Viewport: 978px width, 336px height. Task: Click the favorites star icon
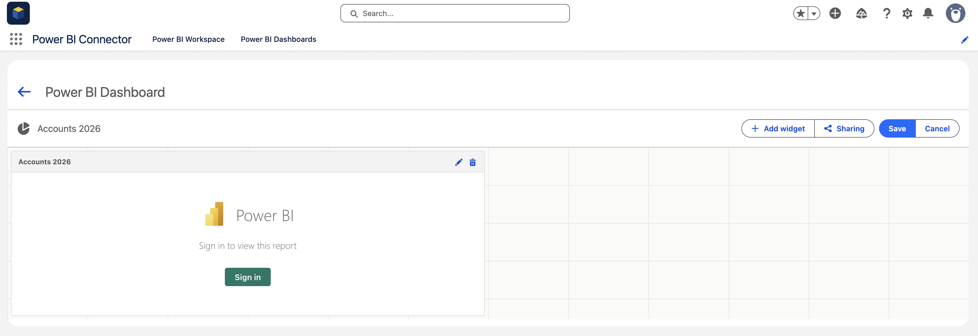click(801, 14)
